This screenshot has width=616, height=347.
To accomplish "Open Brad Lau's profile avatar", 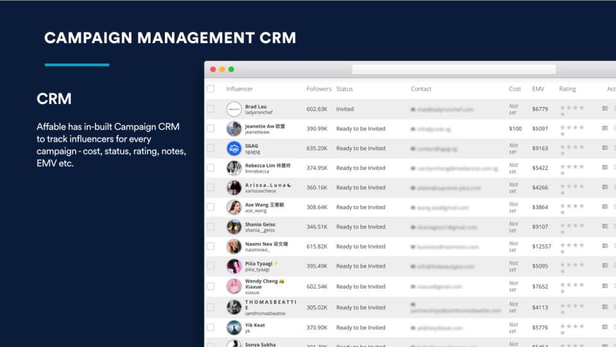I will 234,109.
